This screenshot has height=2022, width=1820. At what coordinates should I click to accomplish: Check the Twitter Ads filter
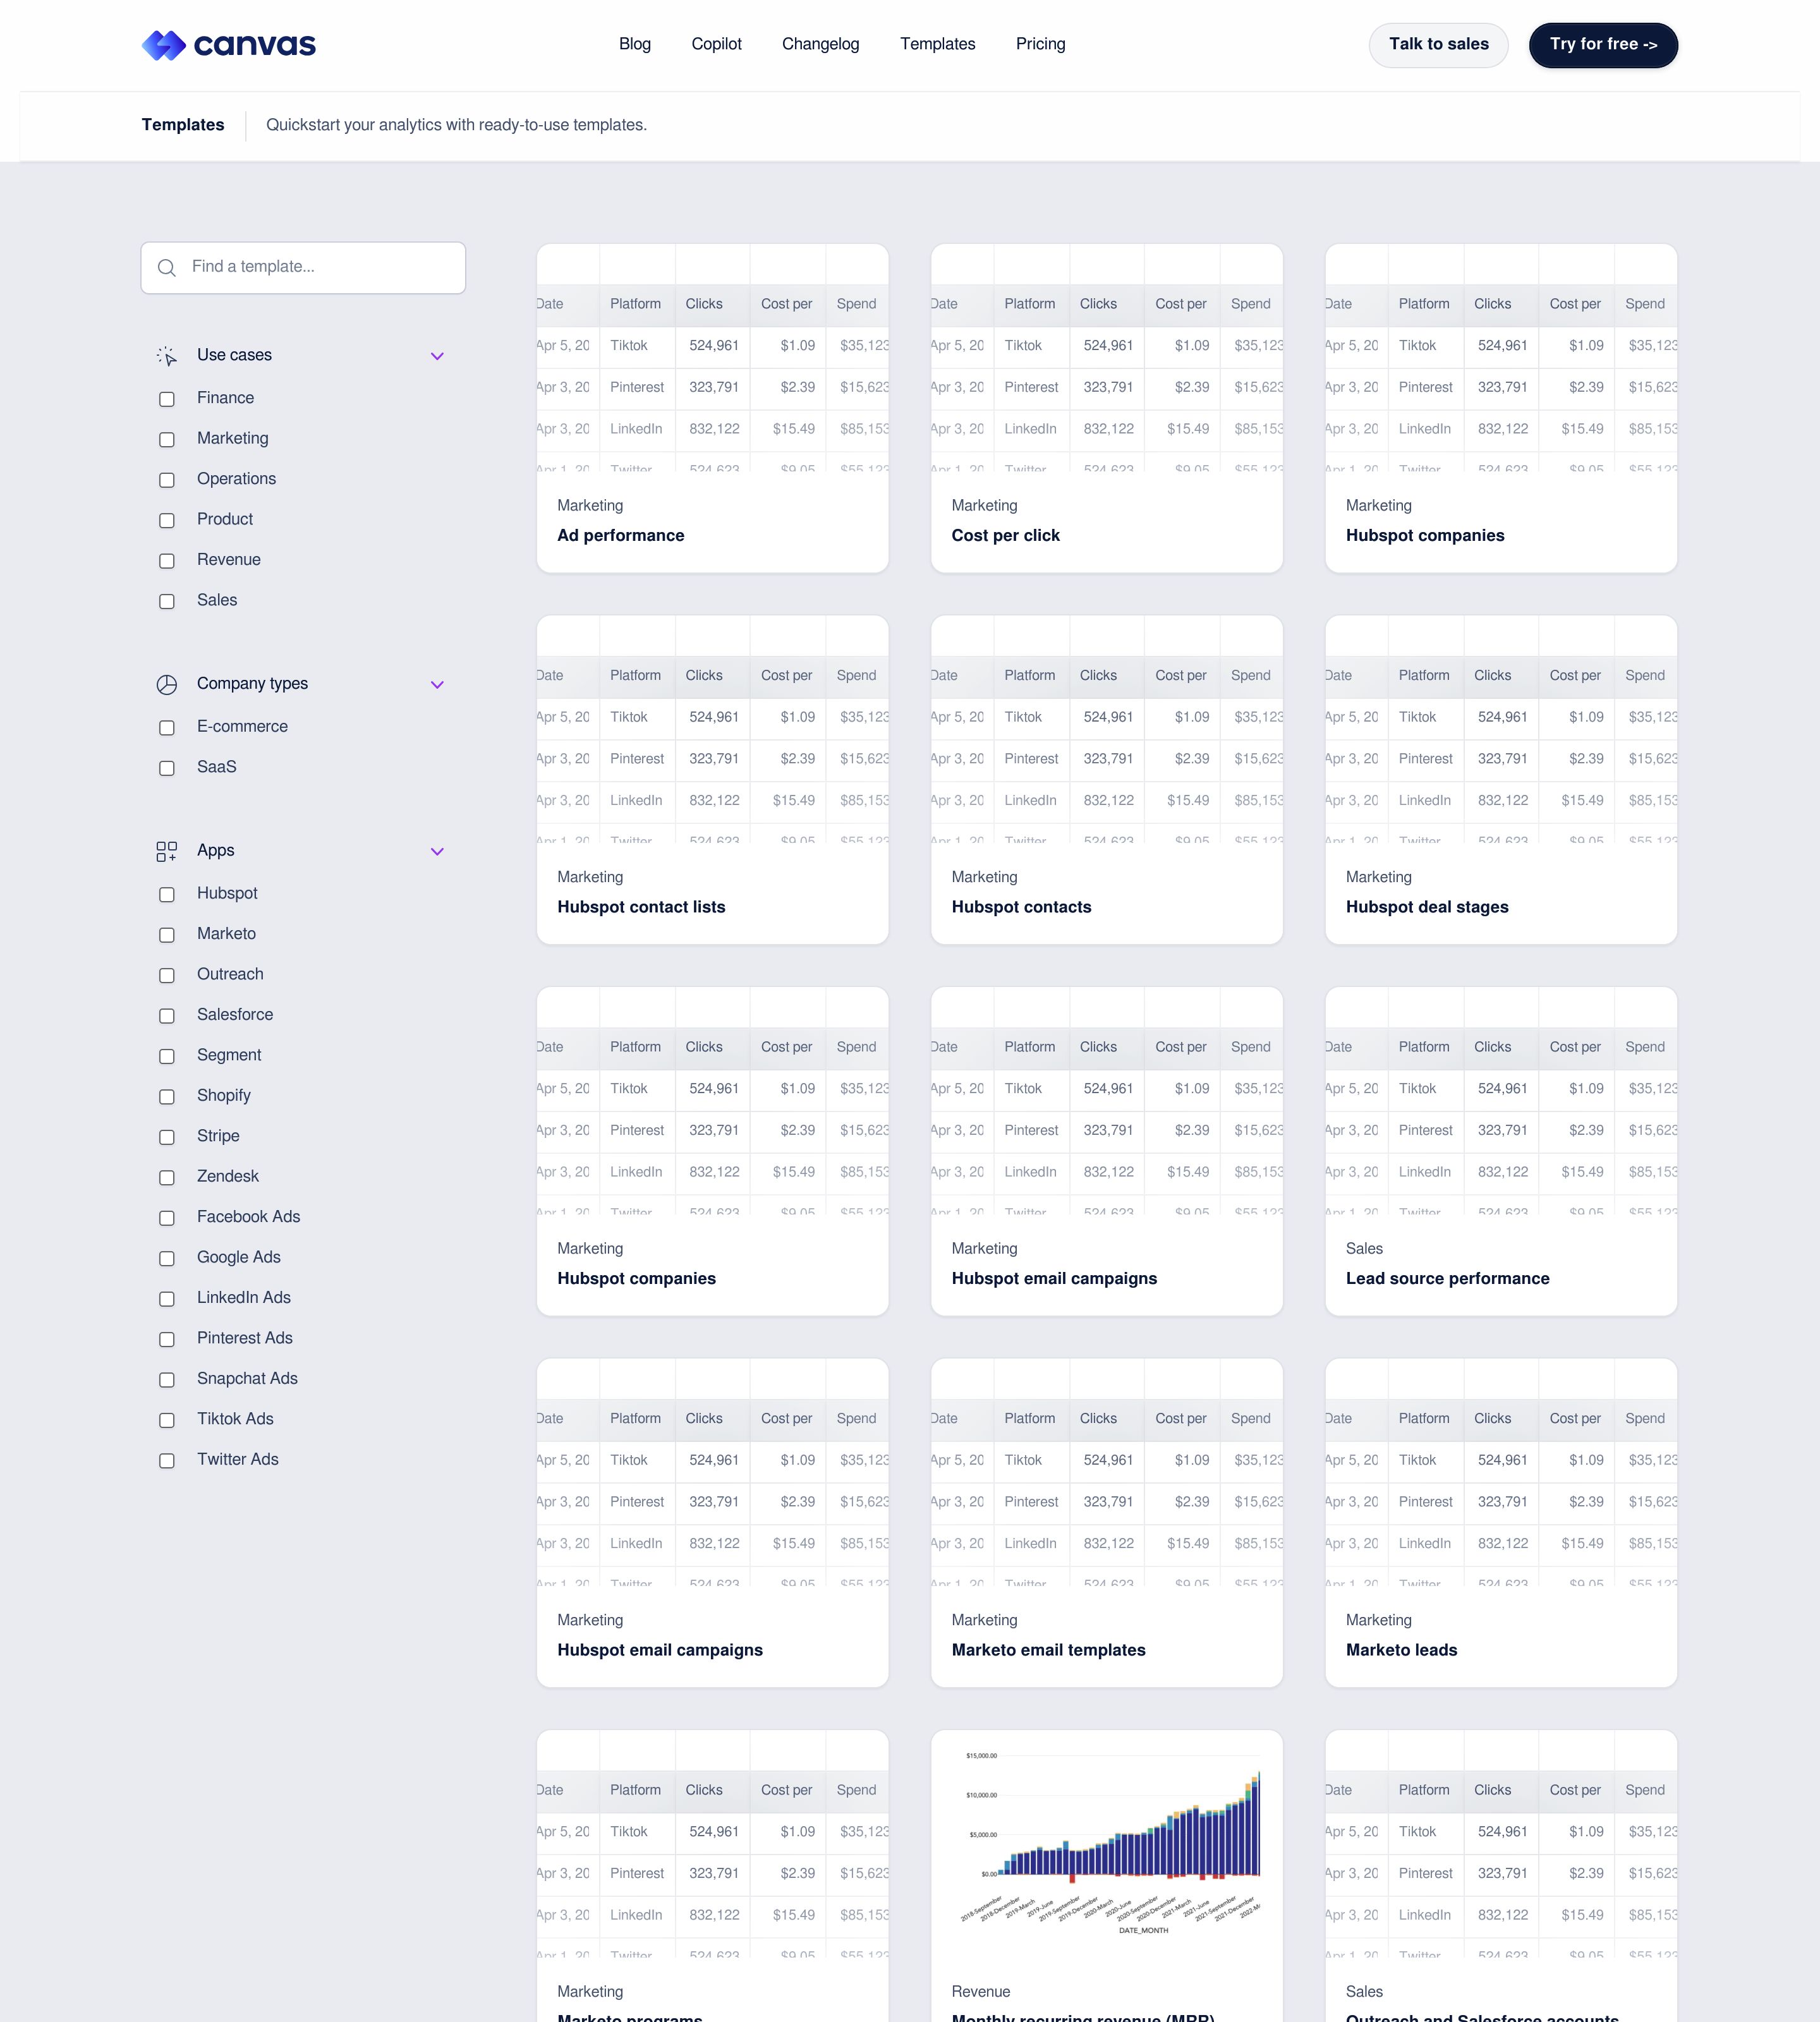pos(167,1461)
